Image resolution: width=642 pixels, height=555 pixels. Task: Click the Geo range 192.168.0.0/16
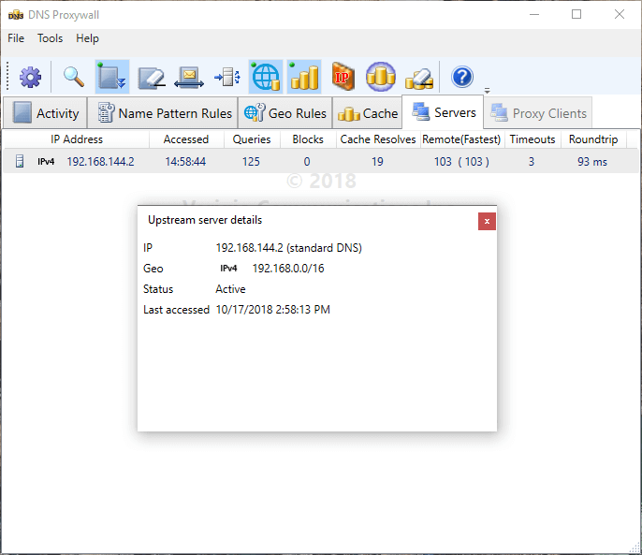coord(288,269)
